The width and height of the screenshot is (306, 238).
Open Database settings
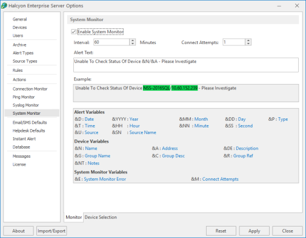(21, 147)
